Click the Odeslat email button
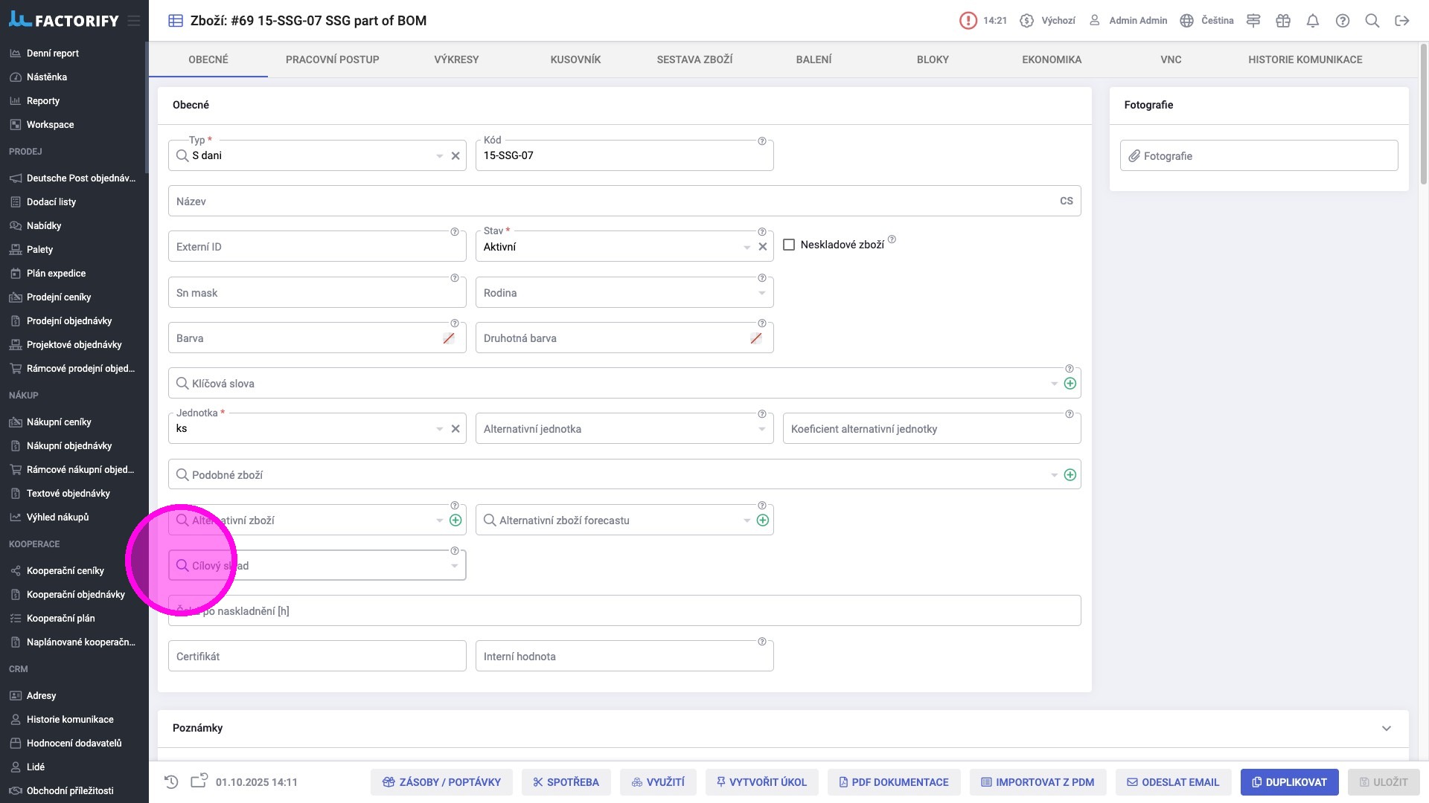This screenshot has width=1429, height=803. [x=1172, y=782]
